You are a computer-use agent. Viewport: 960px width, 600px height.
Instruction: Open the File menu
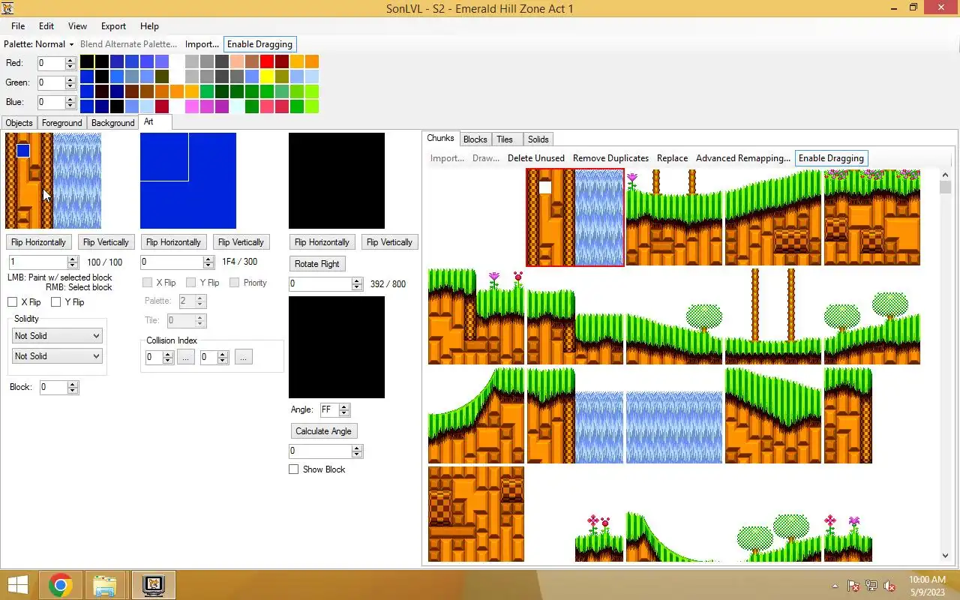[x=18, y=26]
